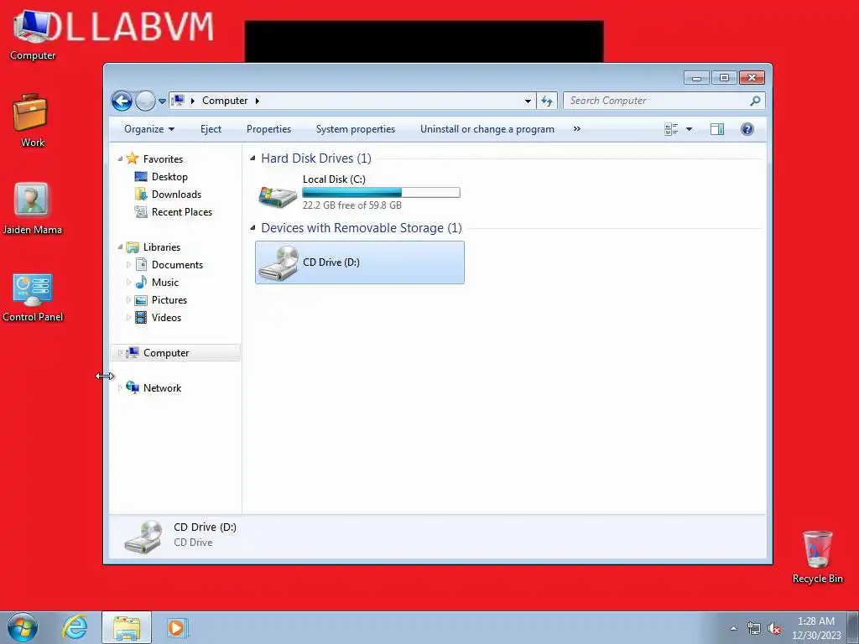Select Network in navigation pane
The height and width of the screenshot is (644, 859).
(162, 388)
